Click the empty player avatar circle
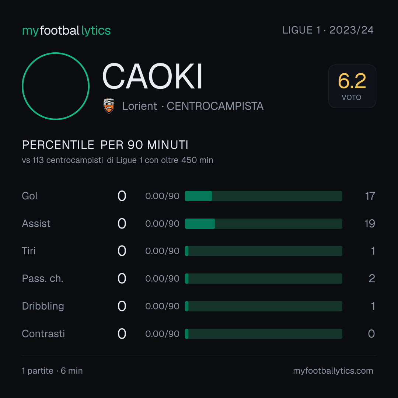This screenshot has height=398, width=398. pyautogui.click(x=56, y=86)
